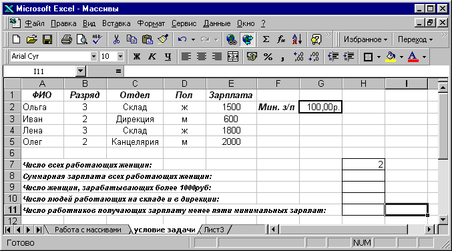The height and width of the screenshot is (251, 452).
Task: Expand the Undo history dropdown arrow
Action: pyautogui.click(x=193, y=39)
